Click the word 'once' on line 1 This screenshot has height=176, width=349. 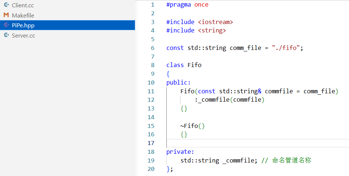(201, 5)
